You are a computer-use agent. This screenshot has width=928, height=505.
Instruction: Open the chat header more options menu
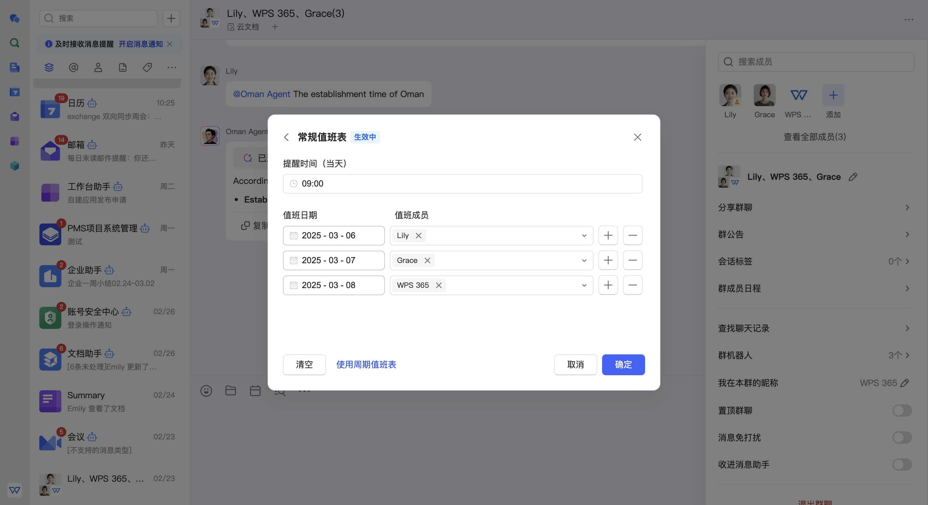coord(909,20)
